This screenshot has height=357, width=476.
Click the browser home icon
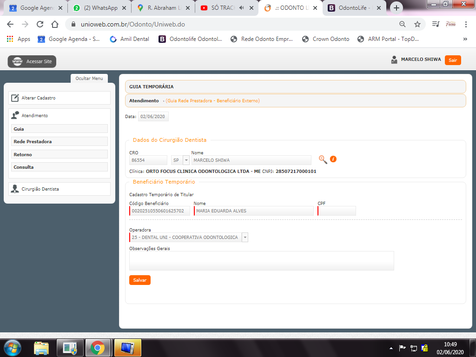pos(55,24)
